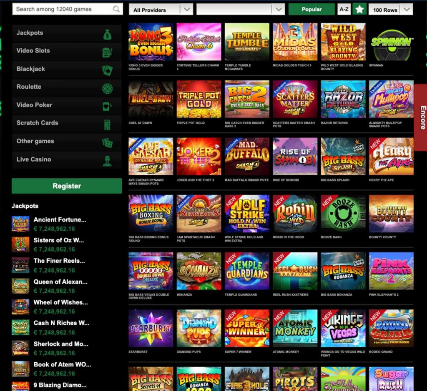Image resolution: width=427 pixels, height=391 pixels.
Task: Select the Other games category
Action: (x=67, y=142)
